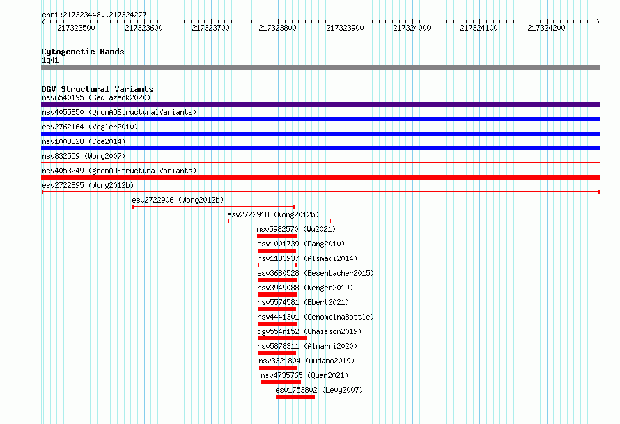The width and height of the screenshot is (620, 424).
Task: Click ruler position 217323700
Action: click(210, 28)
